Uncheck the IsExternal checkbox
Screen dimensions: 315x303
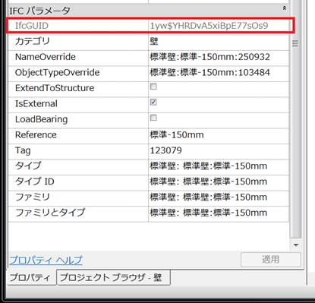pos(153,103)
